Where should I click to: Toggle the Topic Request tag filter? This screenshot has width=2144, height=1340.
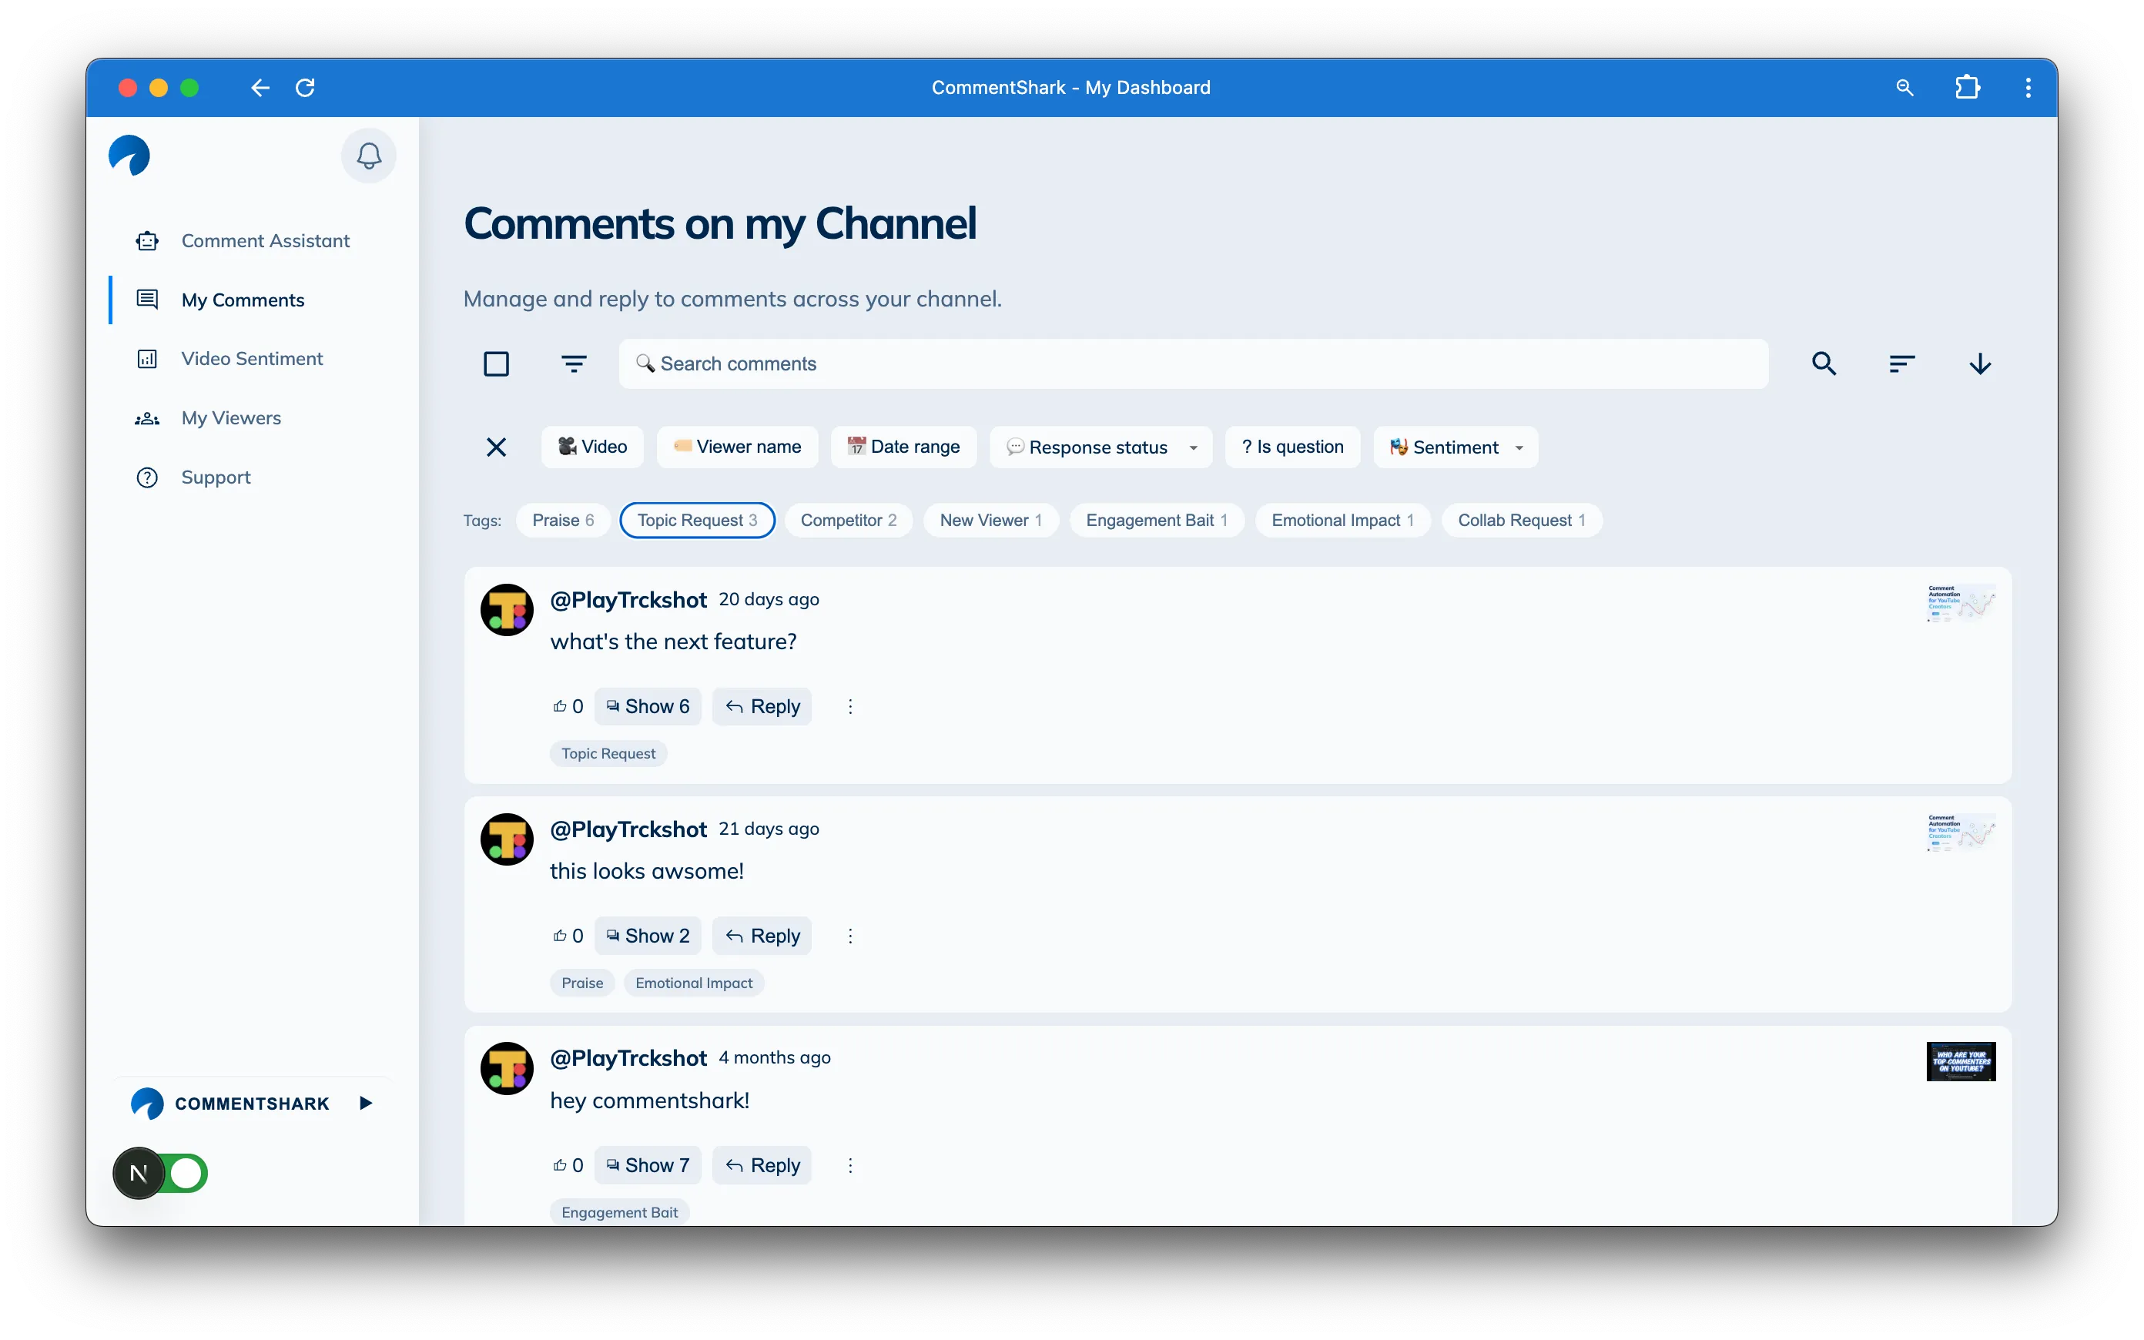pos(697,521)
